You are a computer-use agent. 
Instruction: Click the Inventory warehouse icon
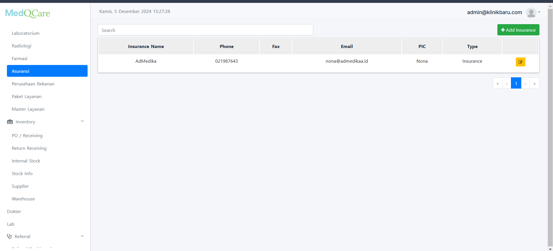coord(10,122)
